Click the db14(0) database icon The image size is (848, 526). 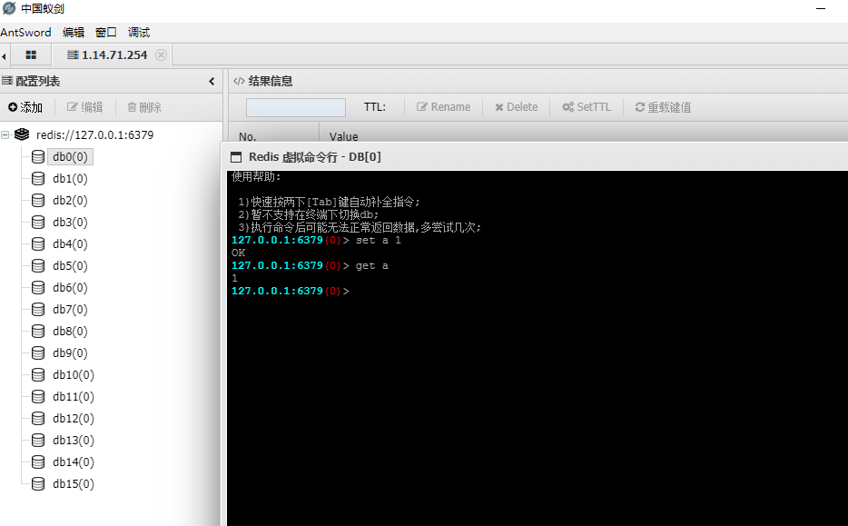(38, 461)
